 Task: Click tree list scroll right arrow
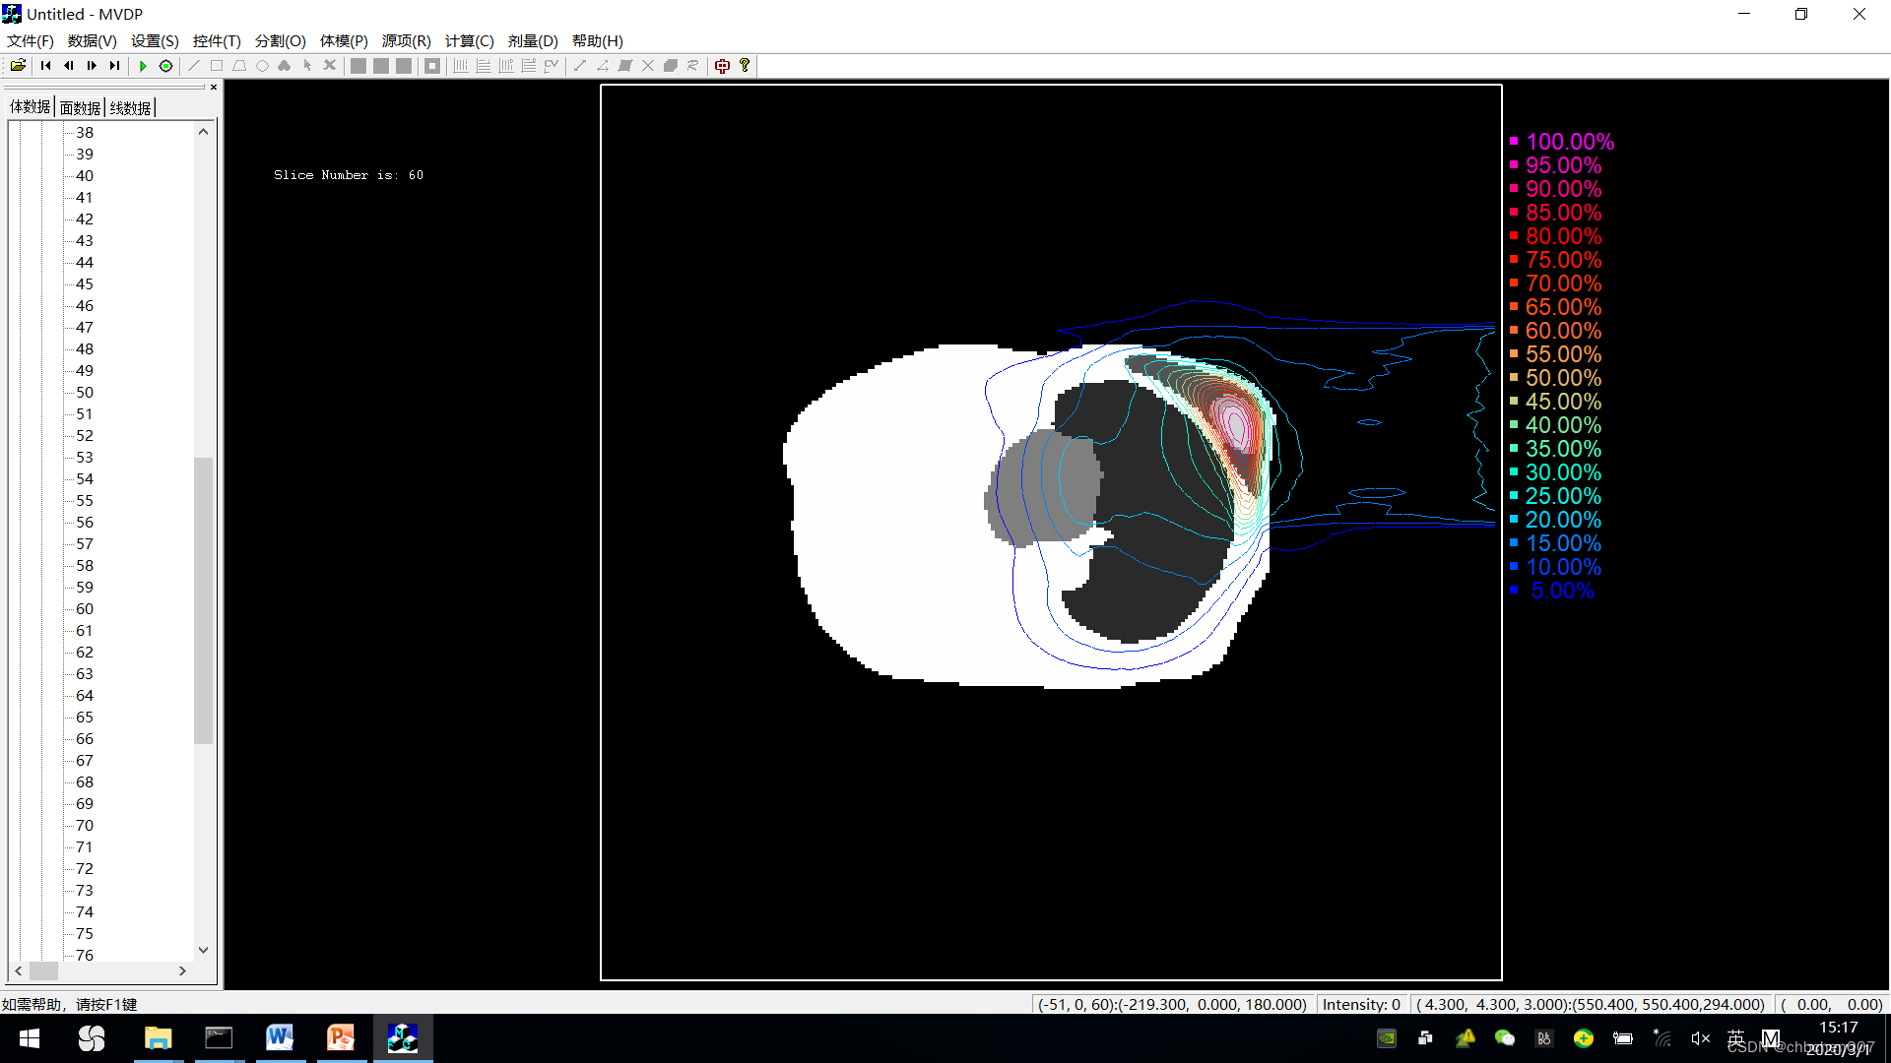pos(182,970)
